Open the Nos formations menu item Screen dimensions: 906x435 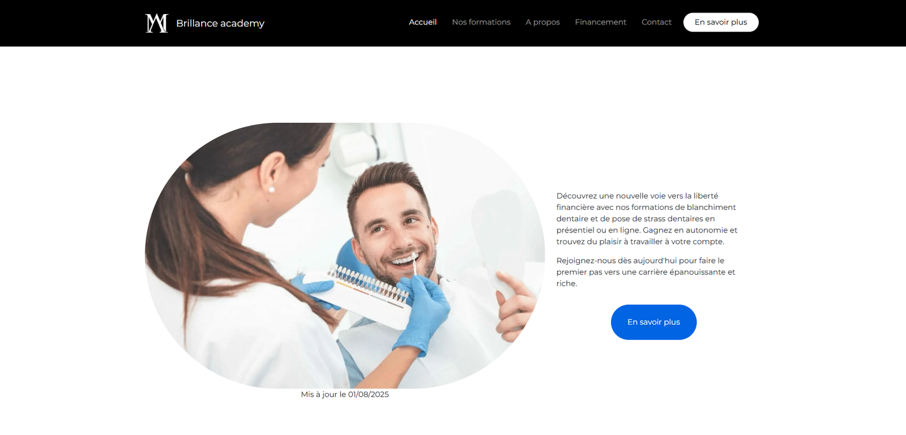pyautogui.click(x=481, y=22)
